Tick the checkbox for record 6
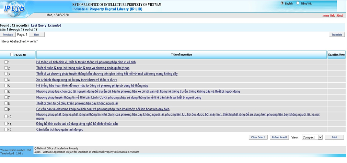Image resolution: width=347 pixels, height=163 pixels. click(x=6, y=91)
